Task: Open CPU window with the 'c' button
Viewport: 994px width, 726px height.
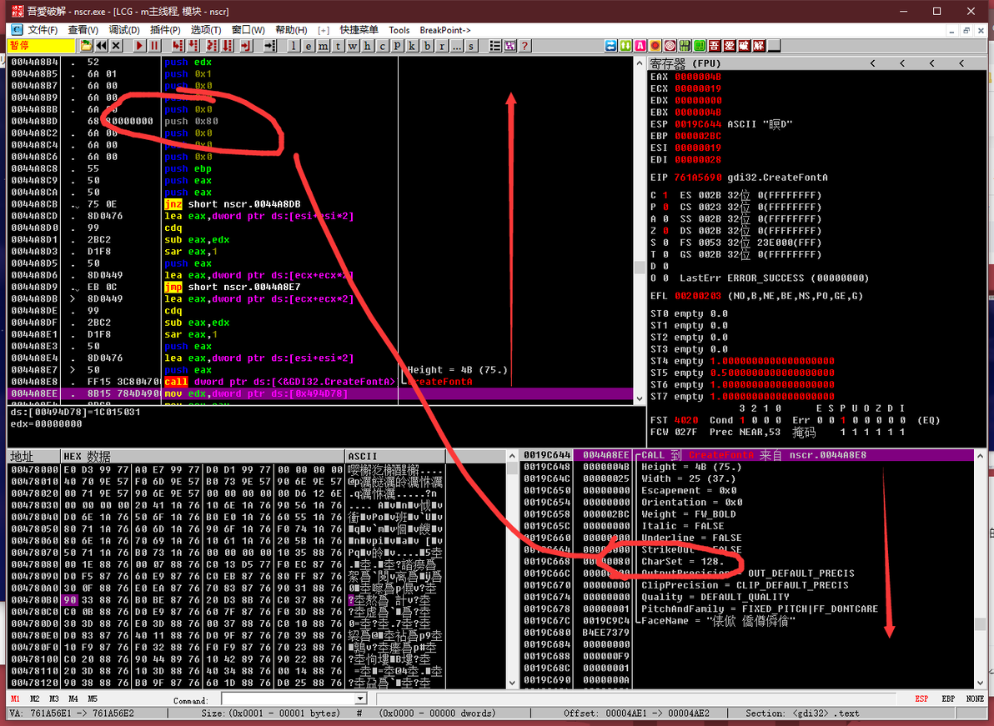Action: point(382,46)
